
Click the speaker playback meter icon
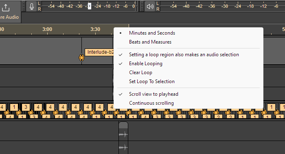[x=150, y=7]
